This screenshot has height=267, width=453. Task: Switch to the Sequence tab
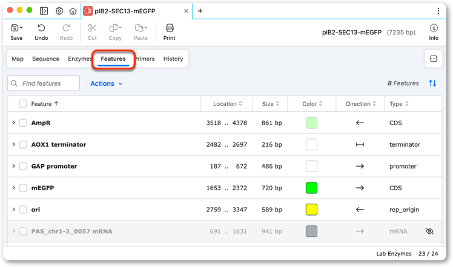pyautogui.click(x=45, y=59)
